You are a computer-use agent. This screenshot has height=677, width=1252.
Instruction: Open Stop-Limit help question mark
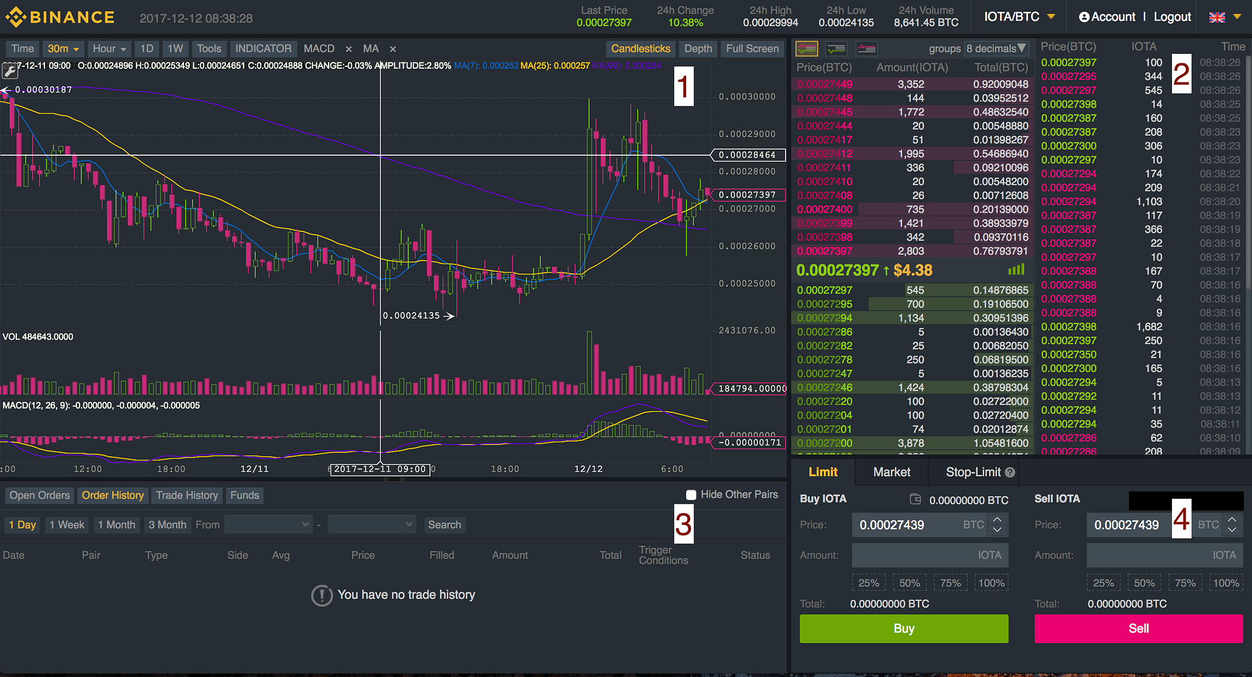click(1010, 472)
